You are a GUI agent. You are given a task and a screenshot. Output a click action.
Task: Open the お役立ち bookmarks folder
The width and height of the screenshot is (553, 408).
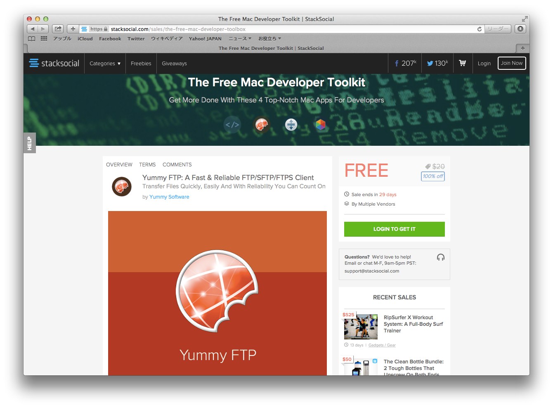tap(270, 39)
